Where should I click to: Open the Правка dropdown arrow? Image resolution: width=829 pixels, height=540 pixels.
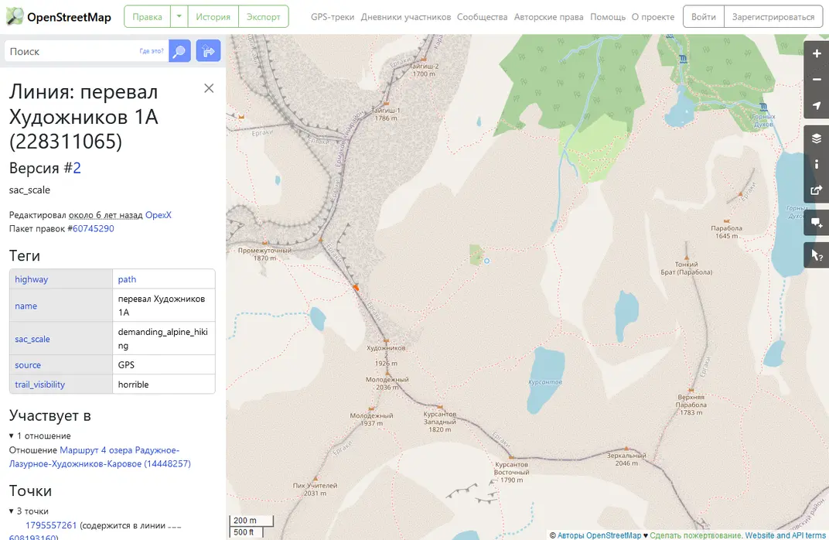tap(179, 16)
